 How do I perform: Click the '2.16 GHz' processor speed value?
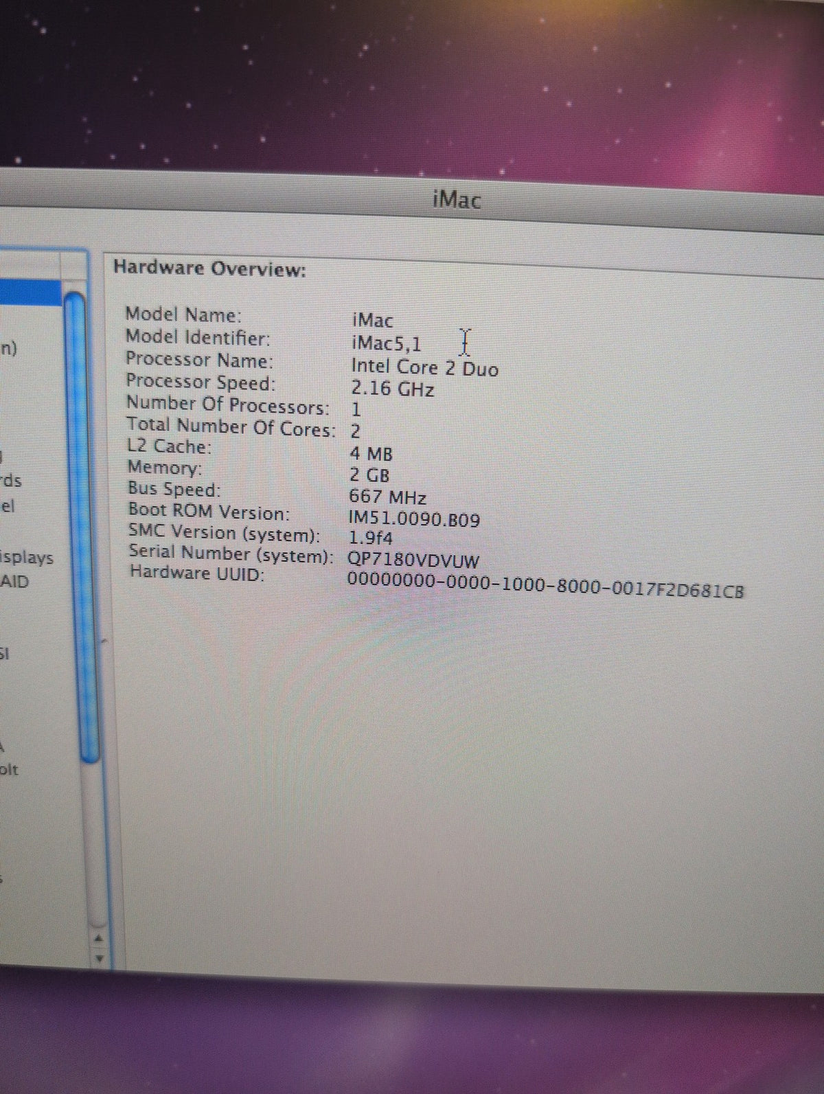[392, 389]
